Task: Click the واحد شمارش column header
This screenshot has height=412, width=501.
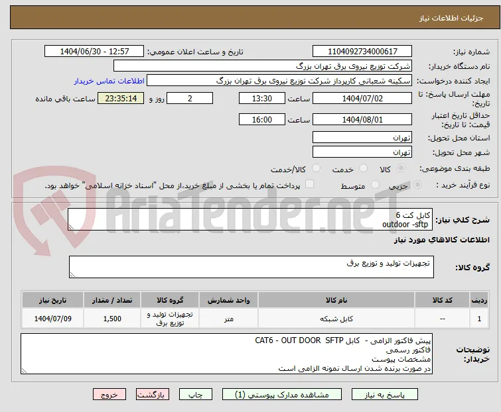Action: click(229, 300)
